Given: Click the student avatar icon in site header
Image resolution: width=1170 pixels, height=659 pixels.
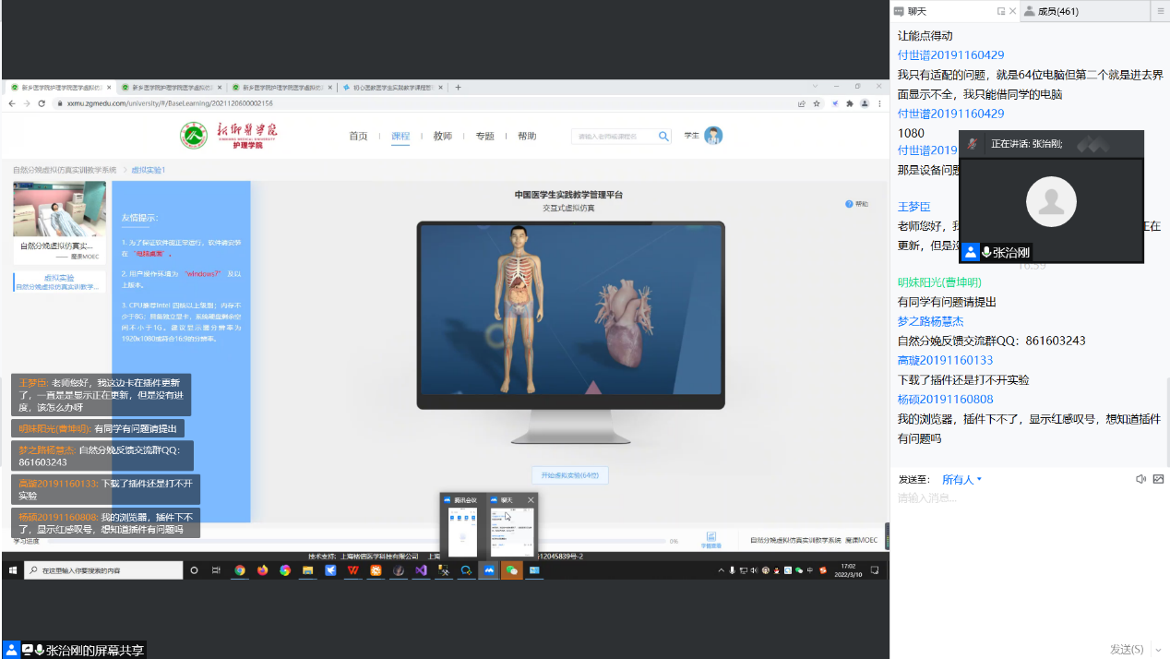Looking at the screenshot, I should [x=713, y=136].
